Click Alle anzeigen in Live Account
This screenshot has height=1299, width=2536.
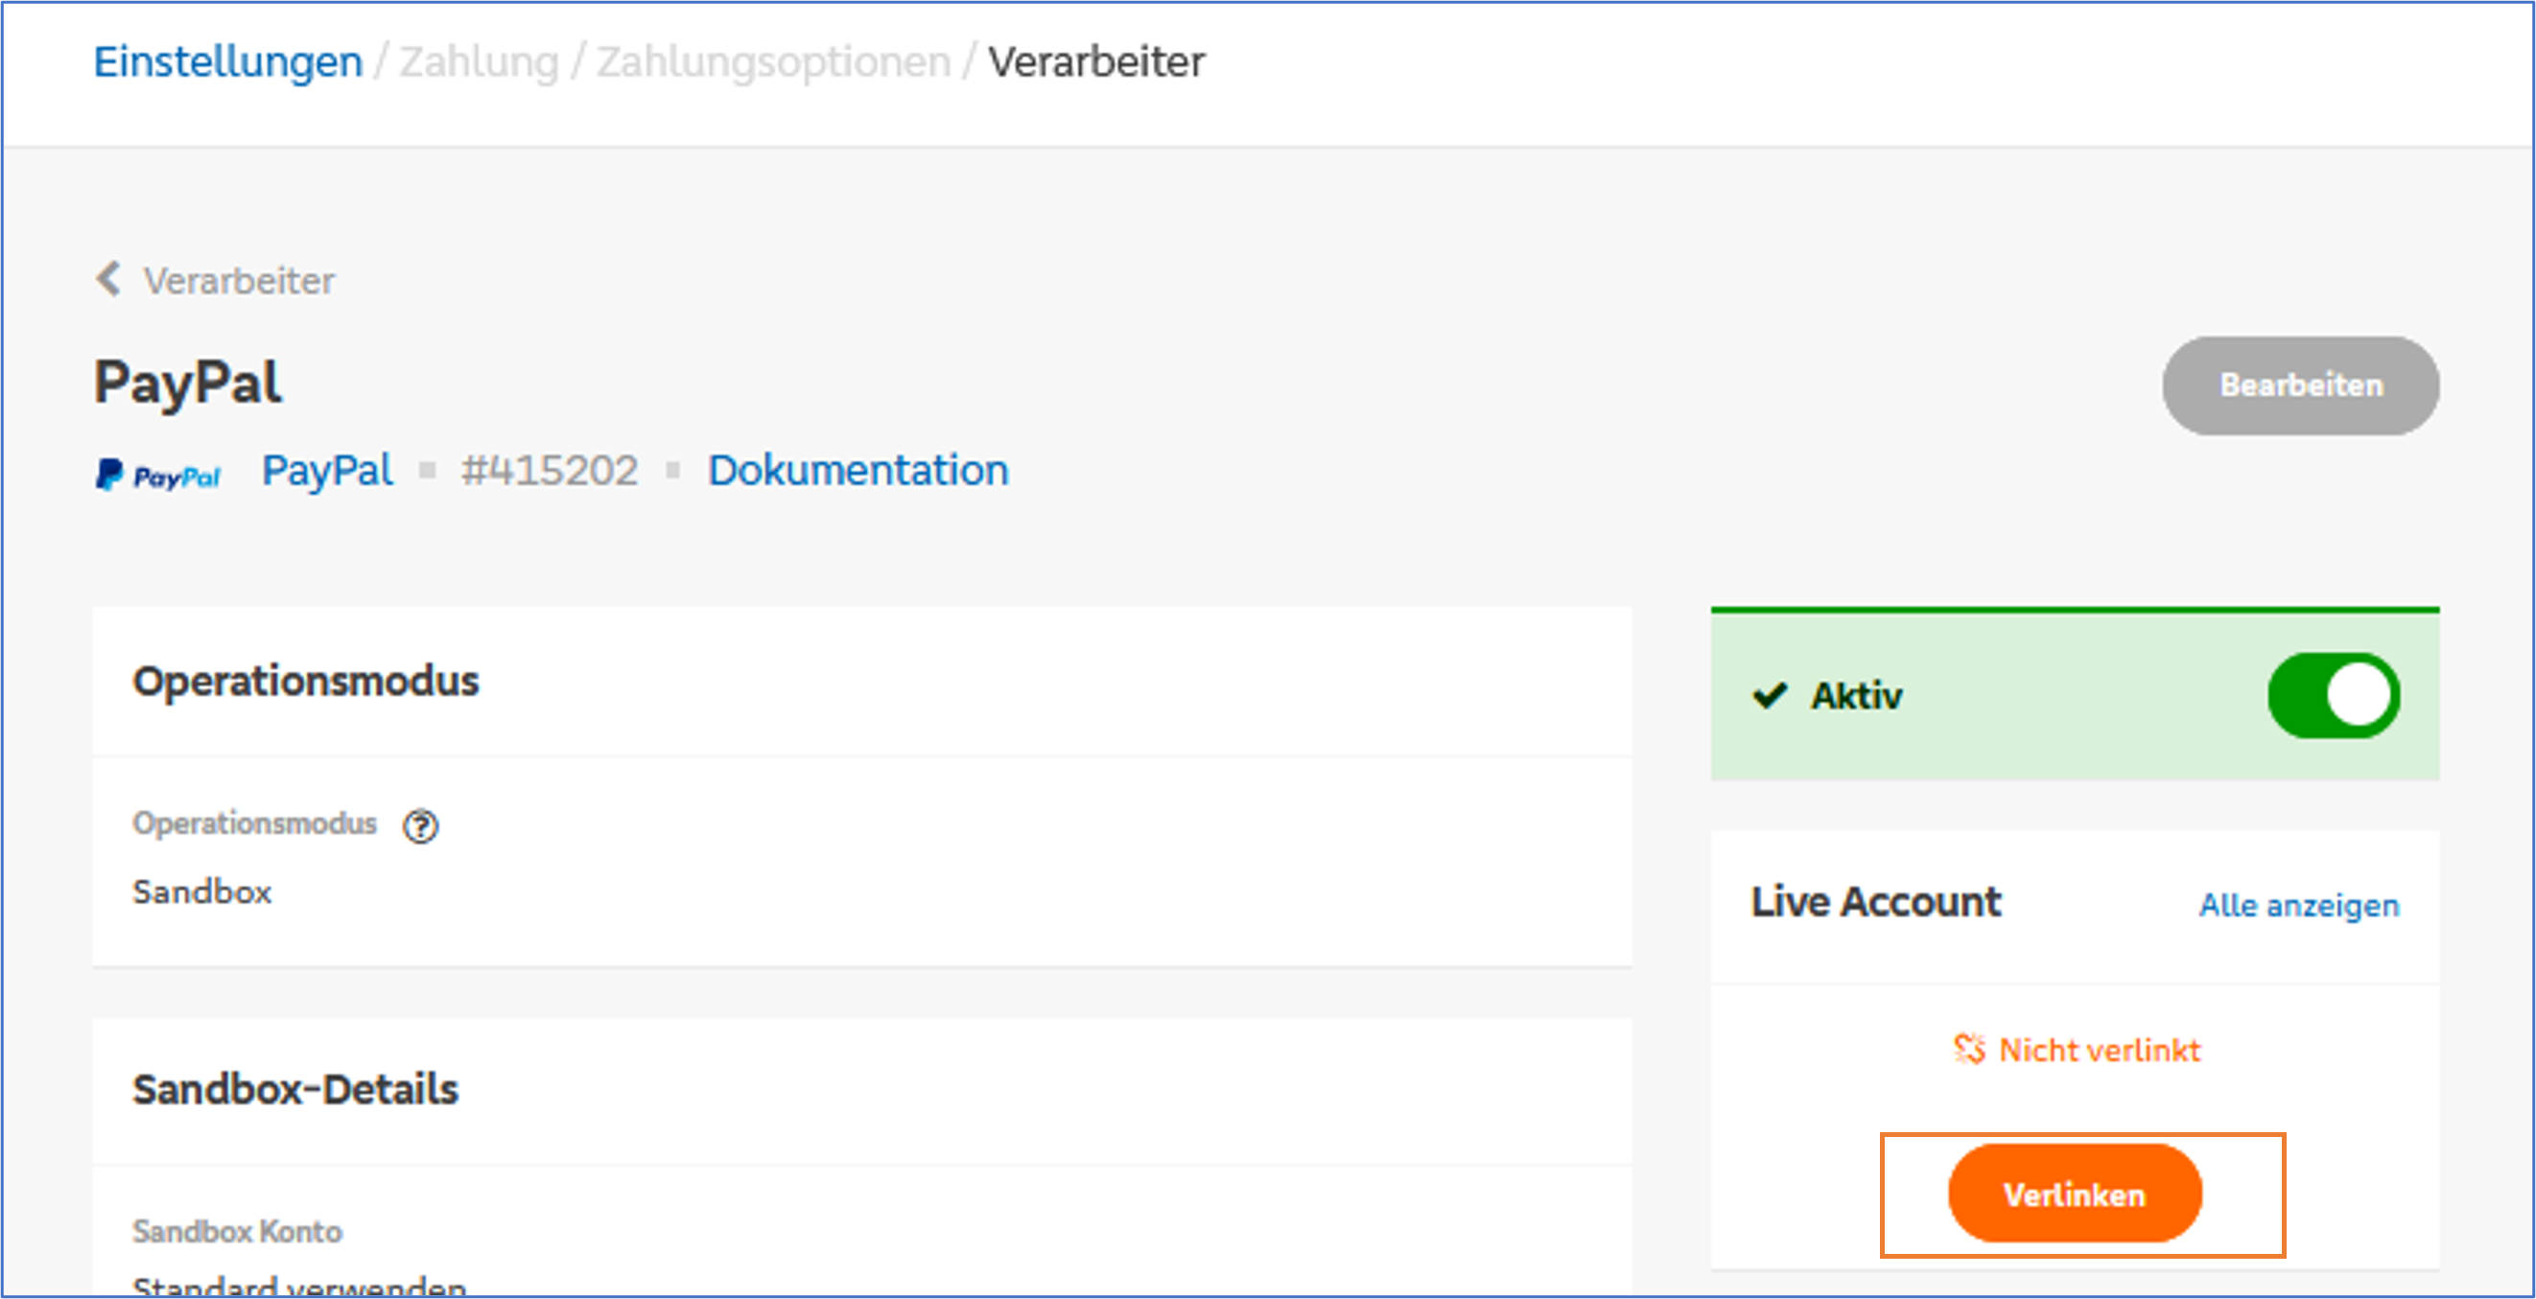coord(2299,905)
